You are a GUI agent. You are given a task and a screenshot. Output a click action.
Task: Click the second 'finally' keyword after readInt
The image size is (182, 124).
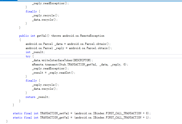pyautogui.click(x=31, y=80)
